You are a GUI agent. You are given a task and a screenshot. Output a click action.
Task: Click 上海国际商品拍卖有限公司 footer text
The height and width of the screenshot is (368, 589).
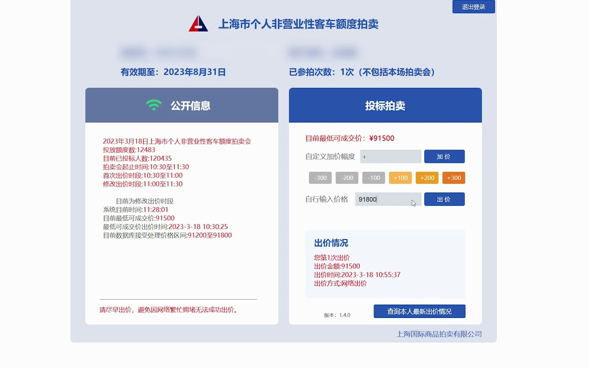point(439,334)
